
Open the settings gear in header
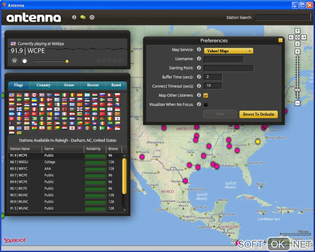coord(92,17)
